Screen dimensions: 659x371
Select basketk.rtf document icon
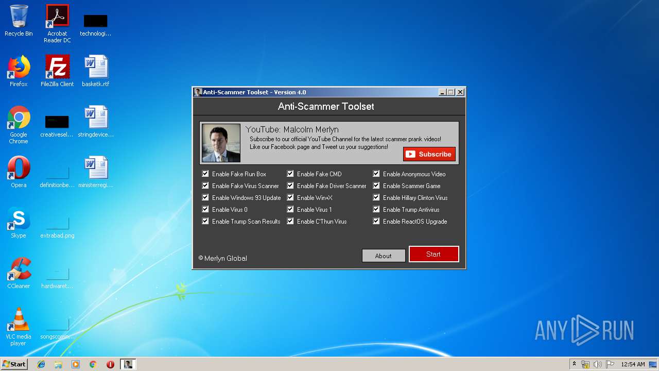coord(96,71)
